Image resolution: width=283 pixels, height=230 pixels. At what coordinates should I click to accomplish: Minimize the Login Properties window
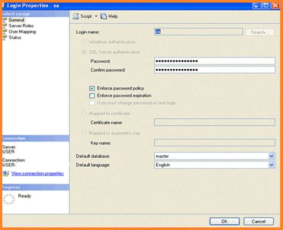click(x=257, y=5)
